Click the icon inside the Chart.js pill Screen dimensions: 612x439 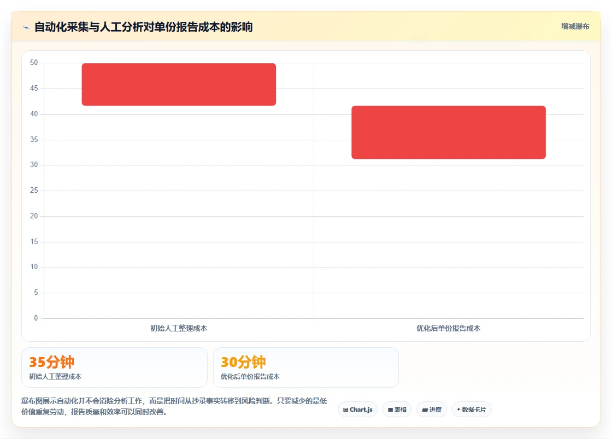point(345,410)
